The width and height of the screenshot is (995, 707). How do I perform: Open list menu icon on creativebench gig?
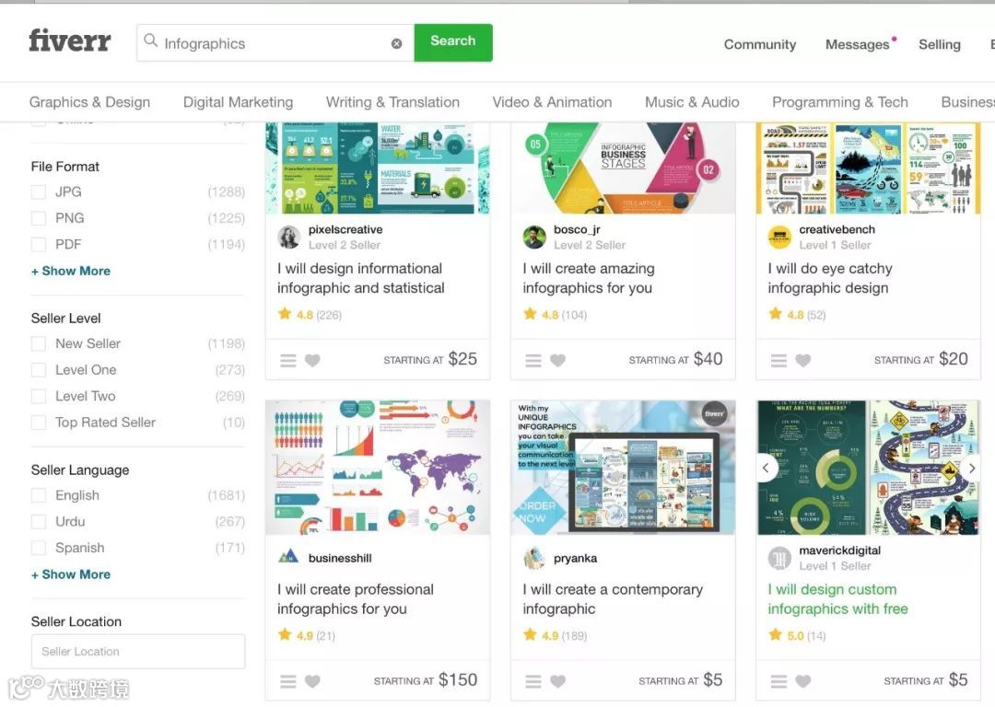pyautogui.click(x=778, y=360)
